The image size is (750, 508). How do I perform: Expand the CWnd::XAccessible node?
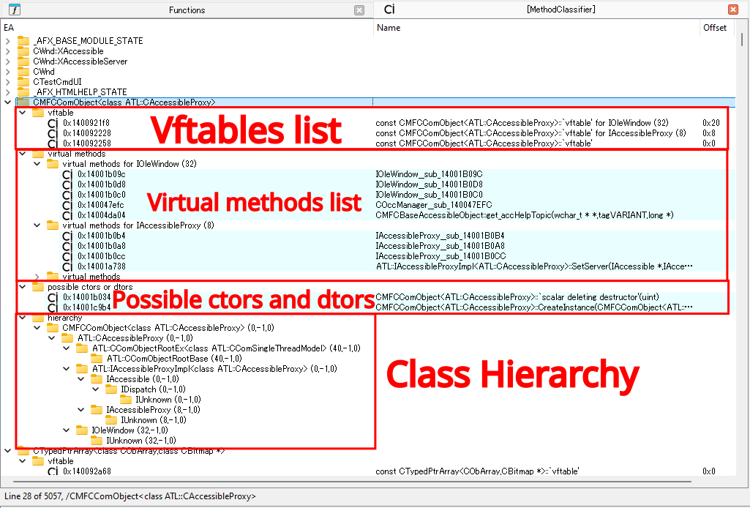coord(7,51)
